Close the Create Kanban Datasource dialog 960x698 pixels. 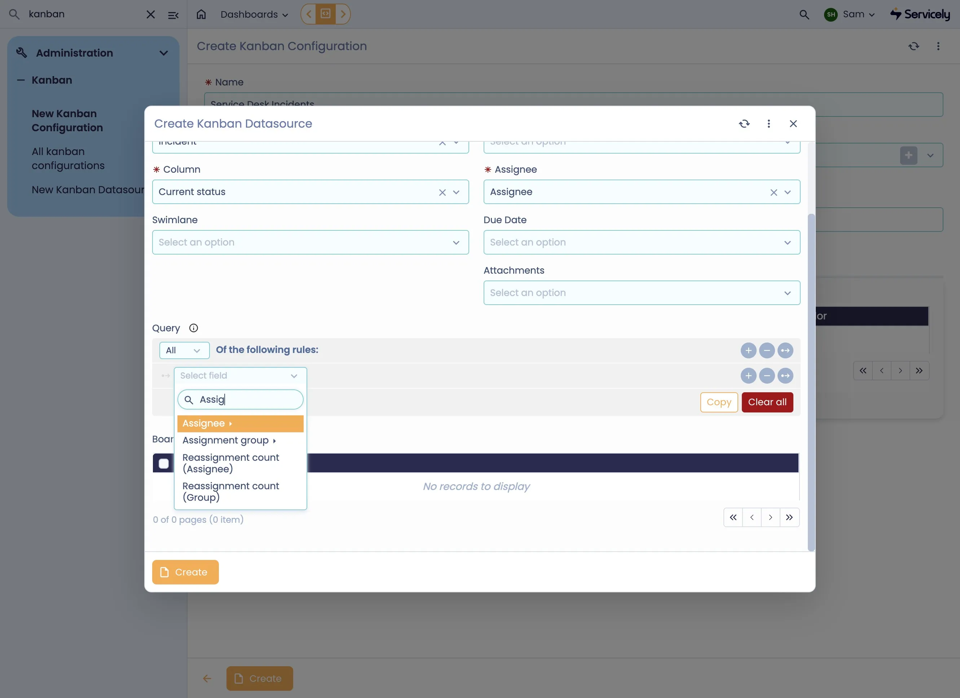coord(793,124)
